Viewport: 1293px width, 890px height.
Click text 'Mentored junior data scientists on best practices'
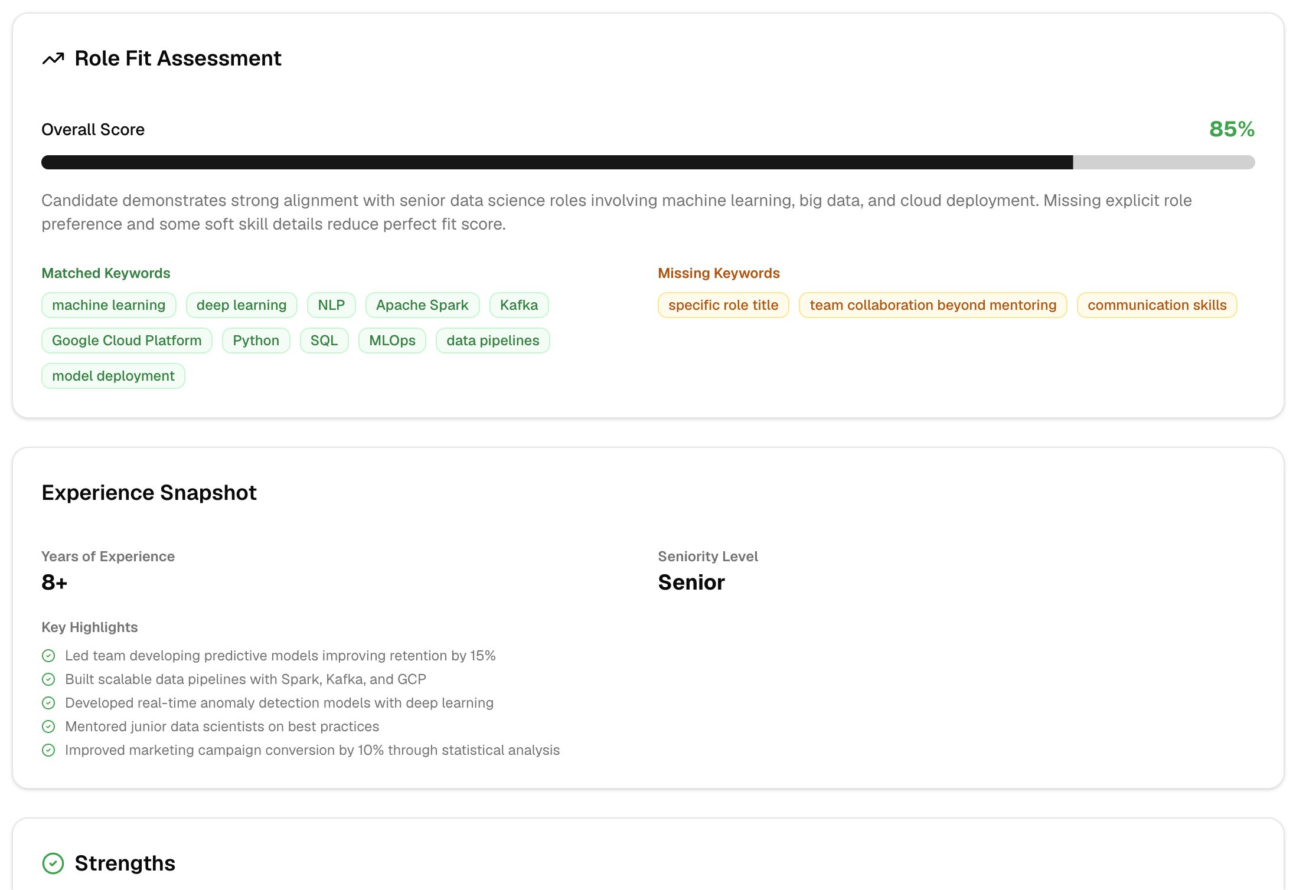click(x=222, y=727)
